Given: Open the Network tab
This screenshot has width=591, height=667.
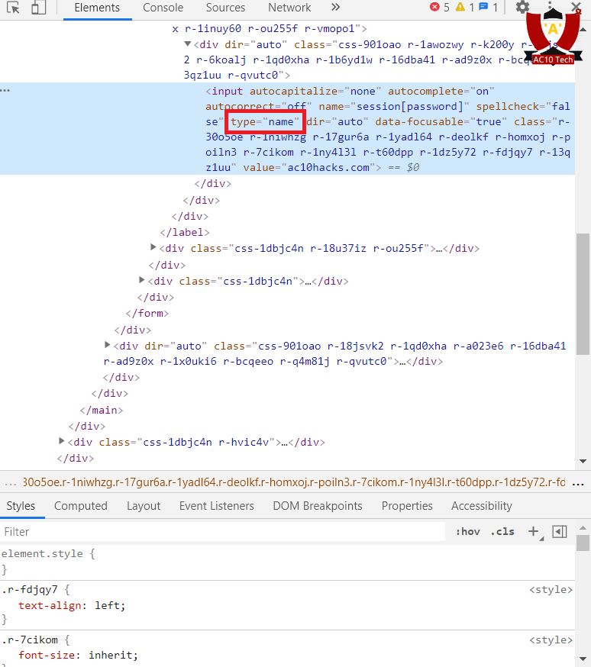Looking at the screenshot, I should (289, 8).
